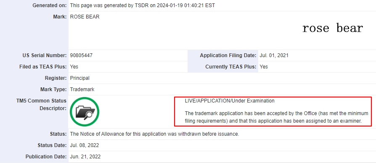Click the Filed as TEAS Plus value
Image resolution: width=376 pixels, height=163 pixels.
[74, 67]
